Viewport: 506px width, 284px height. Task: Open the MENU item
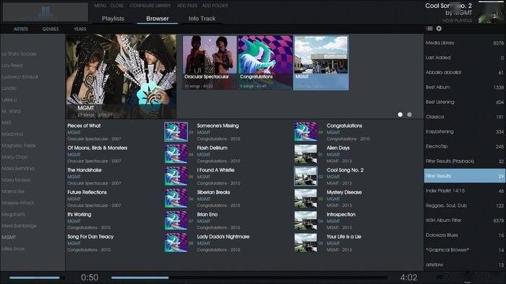(x=100, y=6)
